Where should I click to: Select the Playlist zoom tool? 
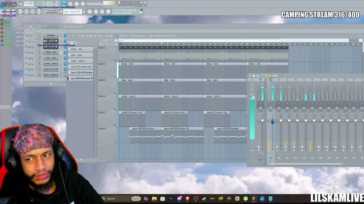[107, 36]
